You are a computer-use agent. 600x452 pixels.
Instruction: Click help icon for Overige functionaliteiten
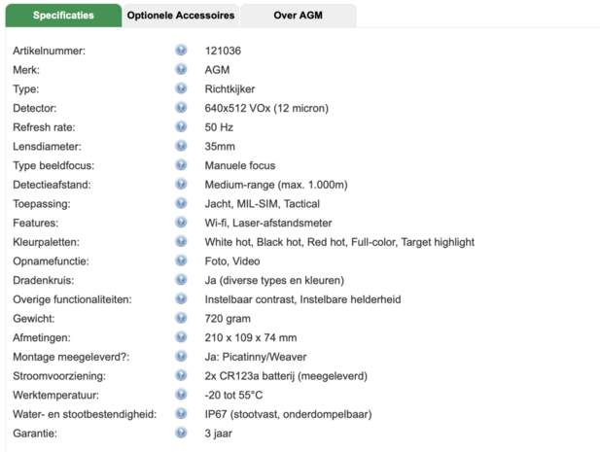tap(181, 298)
